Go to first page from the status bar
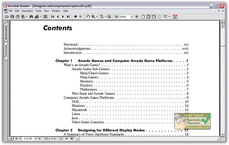The width and height of the screenshot is (229, 145). pos(16,139)
